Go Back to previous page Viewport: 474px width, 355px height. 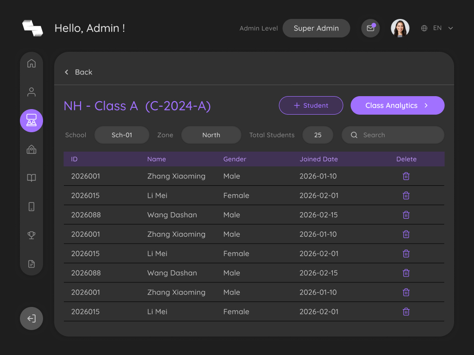tap(79, 72)
